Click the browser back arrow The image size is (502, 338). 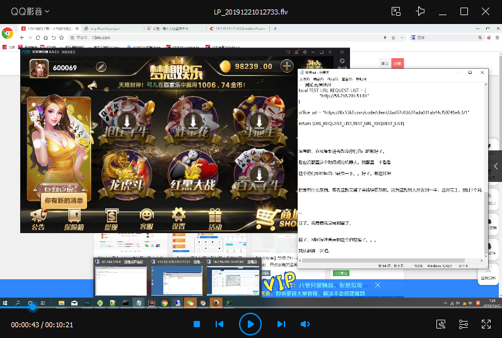pyautogui.click(x=22, y=37)
